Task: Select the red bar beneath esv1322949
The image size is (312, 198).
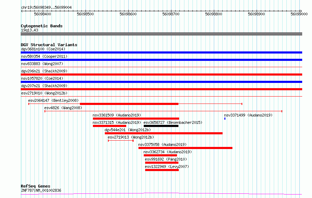Action: tap(162, 170)
